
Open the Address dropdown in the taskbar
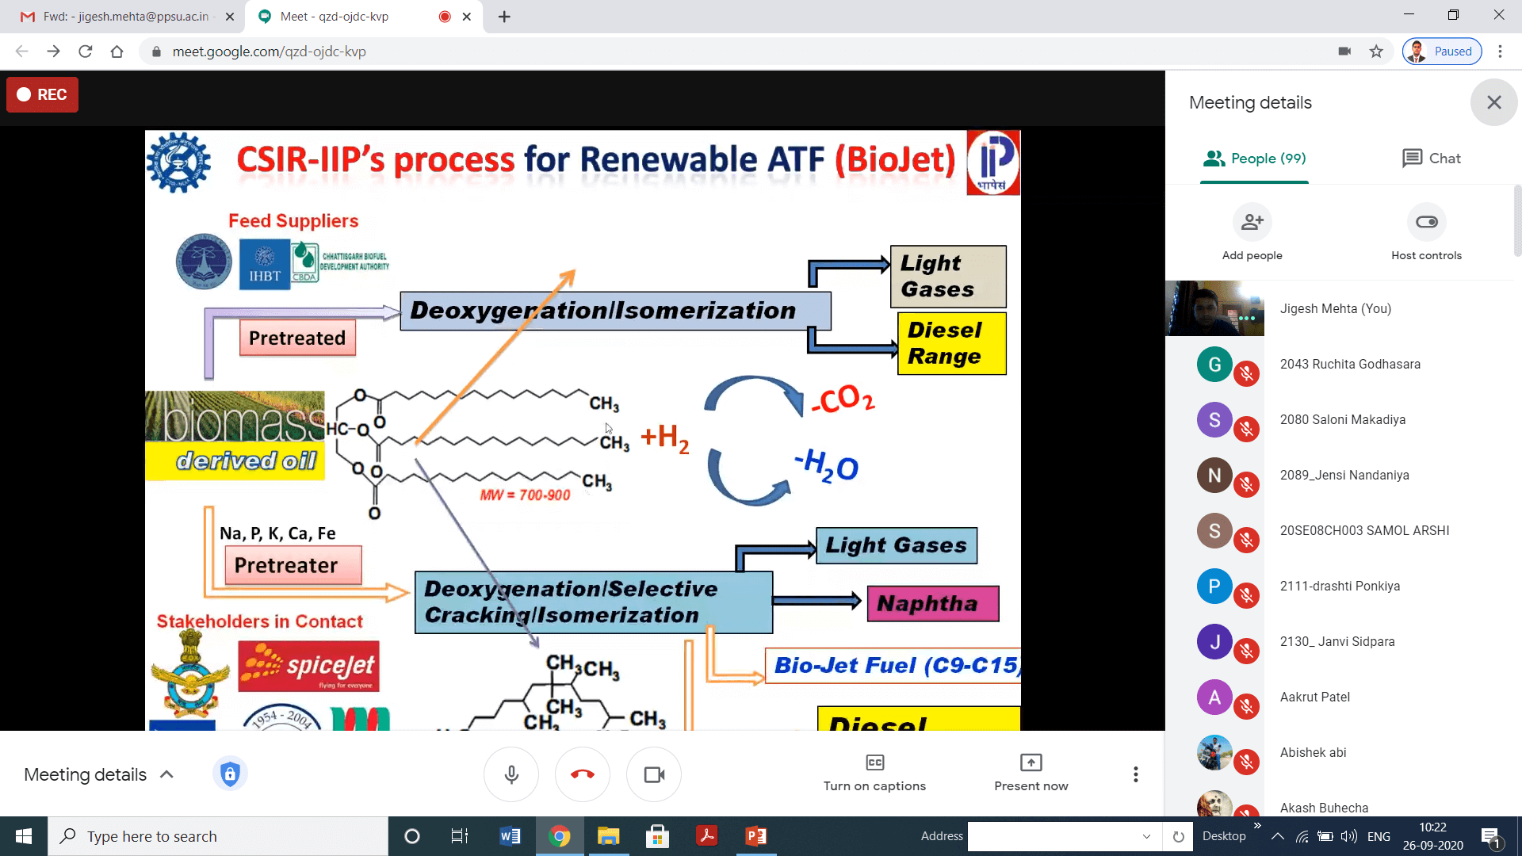(1146, 836)
